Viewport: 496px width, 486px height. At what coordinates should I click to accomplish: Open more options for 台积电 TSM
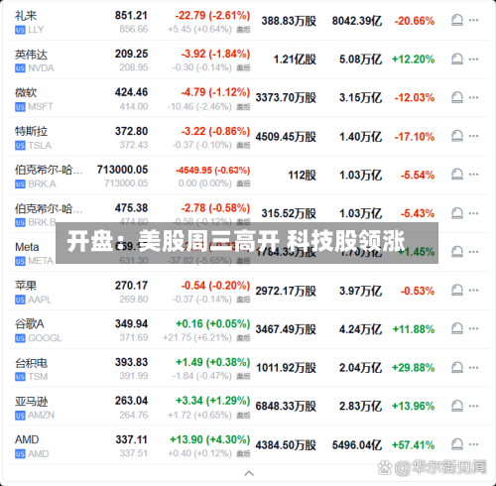coord(473,367)
